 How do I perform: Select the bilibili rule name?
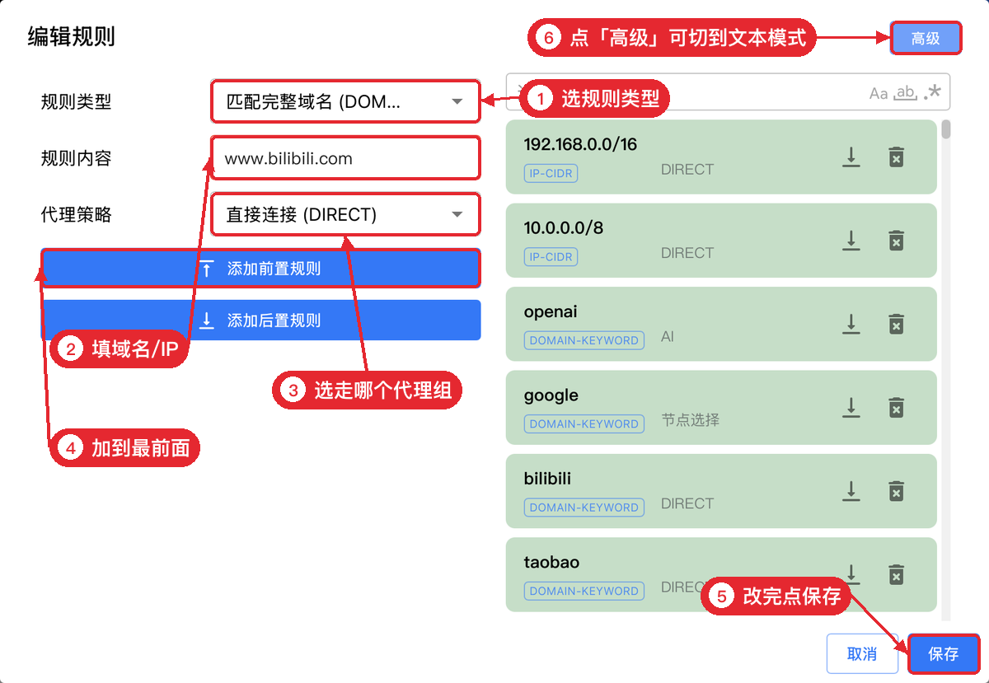click(x=547, y=479)
